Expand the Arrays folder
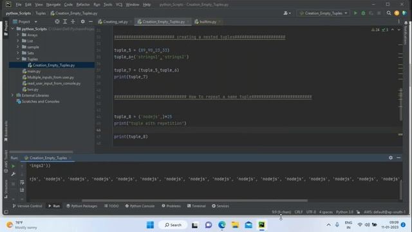 point(18,35)
